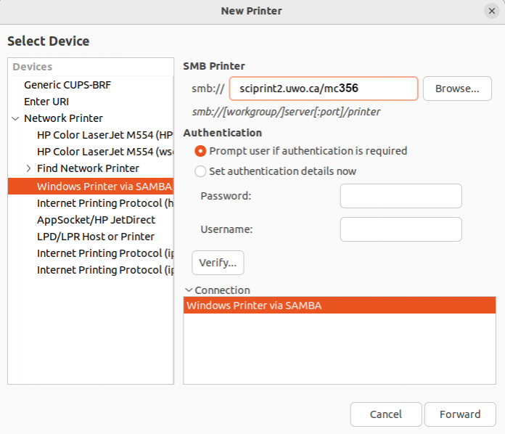Screen dimensions: 505x434
Task: Click into the Password field
Action: point(401,196)
